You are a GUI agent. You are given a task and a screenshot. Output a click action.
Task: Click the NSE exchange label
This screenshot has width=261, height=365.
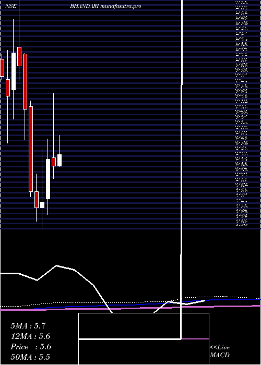point(11,6)
